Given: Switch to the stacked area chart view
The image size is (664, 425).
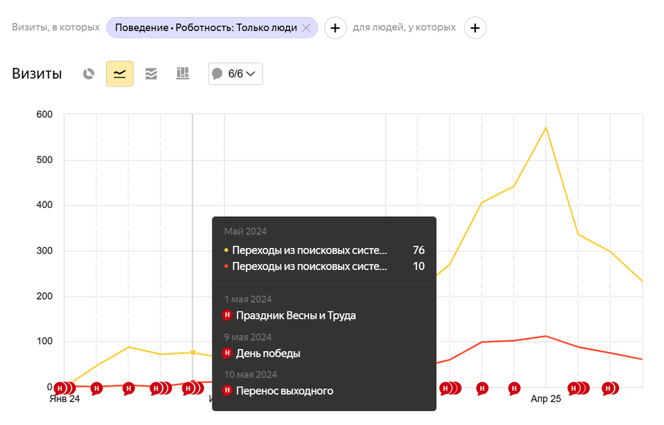Looking at the screenshot, I should point(151,74).
